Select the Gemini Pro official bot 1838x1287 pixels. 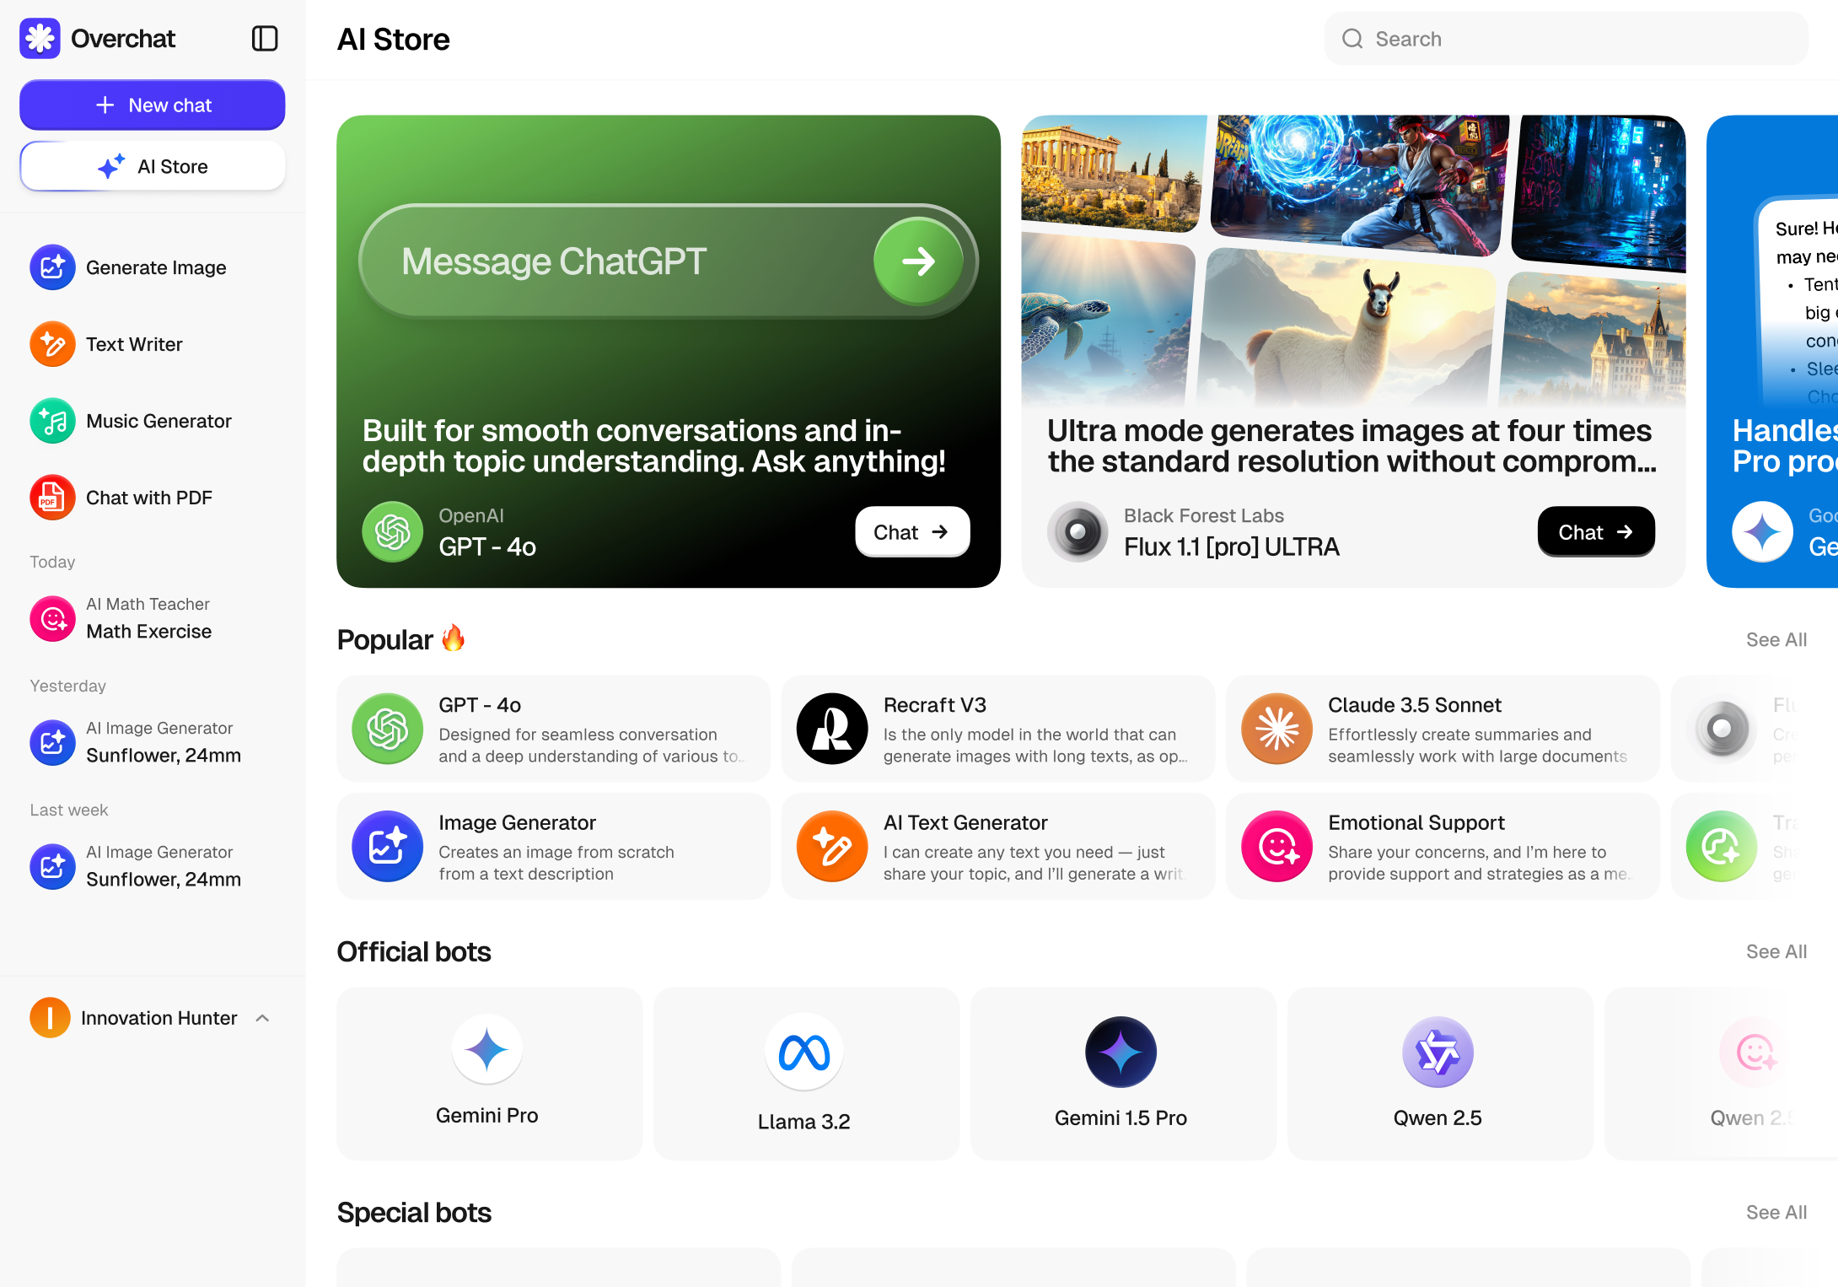click(x=489, y=1073)
